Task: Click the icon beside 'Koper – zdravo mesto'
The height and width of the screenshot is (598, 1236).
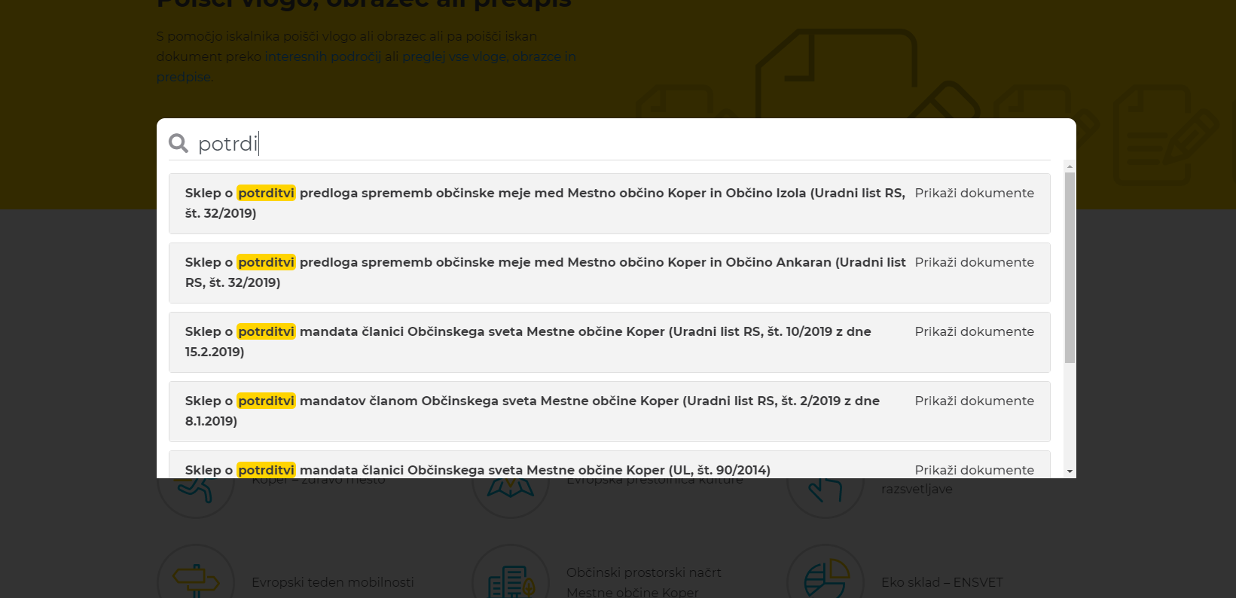Action: coord(196,497)
